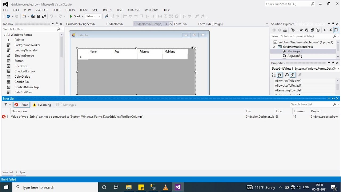Click the Open File toolbar icon
This screenshot has width=341, height=192.
click(33, 16)
